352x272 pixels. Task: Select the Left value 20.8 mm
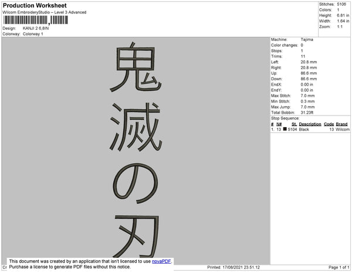309,62
